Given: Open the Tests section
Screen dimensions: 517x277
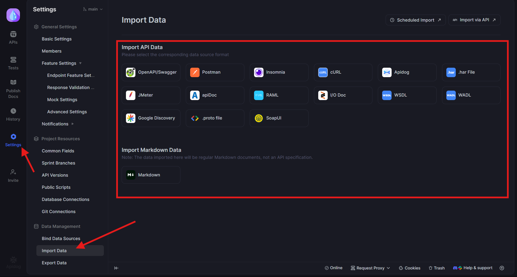Looking at the screenshot, I should pos(13,63).
